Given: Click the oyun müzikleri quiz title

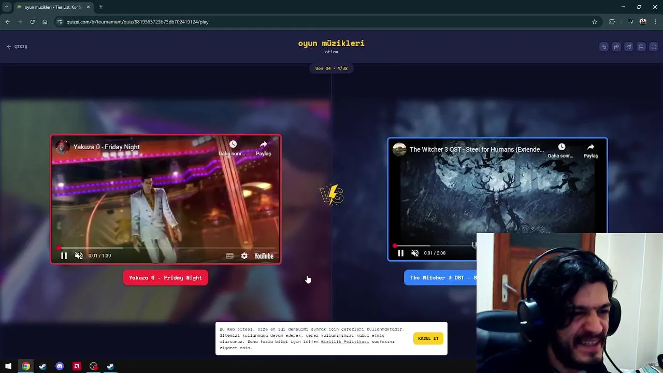Looking at the screenshot, I should point(331,43).
